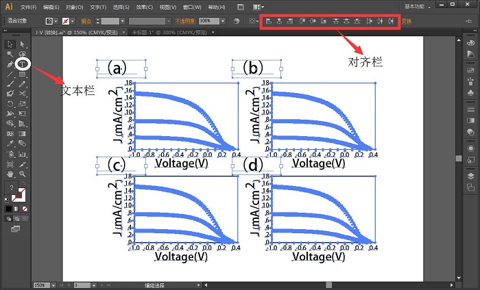Select the Direct Selection tool

click(x=22, y=44)
